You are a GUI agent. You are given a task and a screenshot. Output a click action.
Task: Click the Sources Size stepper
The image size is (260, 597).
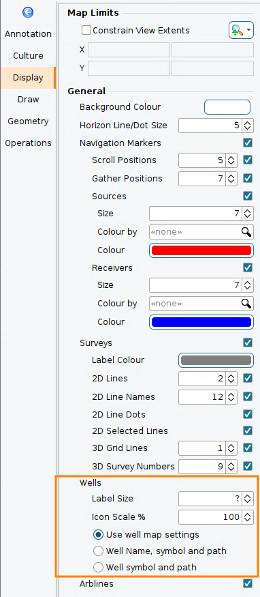coord(248,214)
